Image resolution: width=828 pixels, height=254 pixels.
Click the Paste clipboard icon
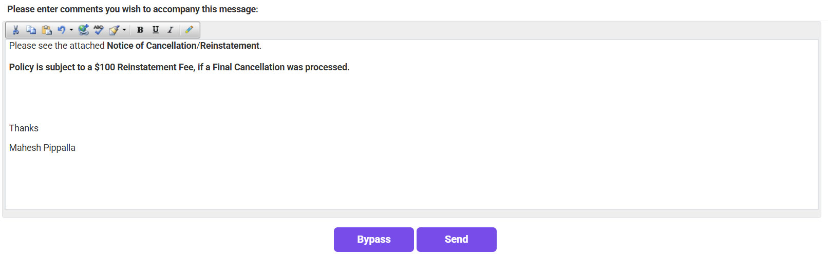click(x=47, y=30)
